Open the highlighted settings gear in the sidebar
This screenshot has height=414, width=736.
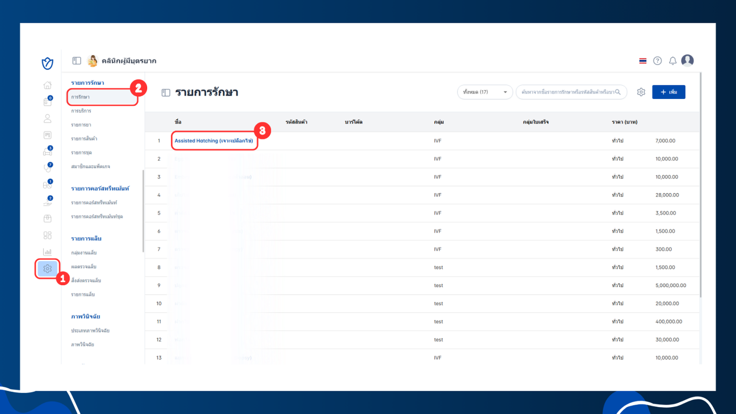point(47,269)
